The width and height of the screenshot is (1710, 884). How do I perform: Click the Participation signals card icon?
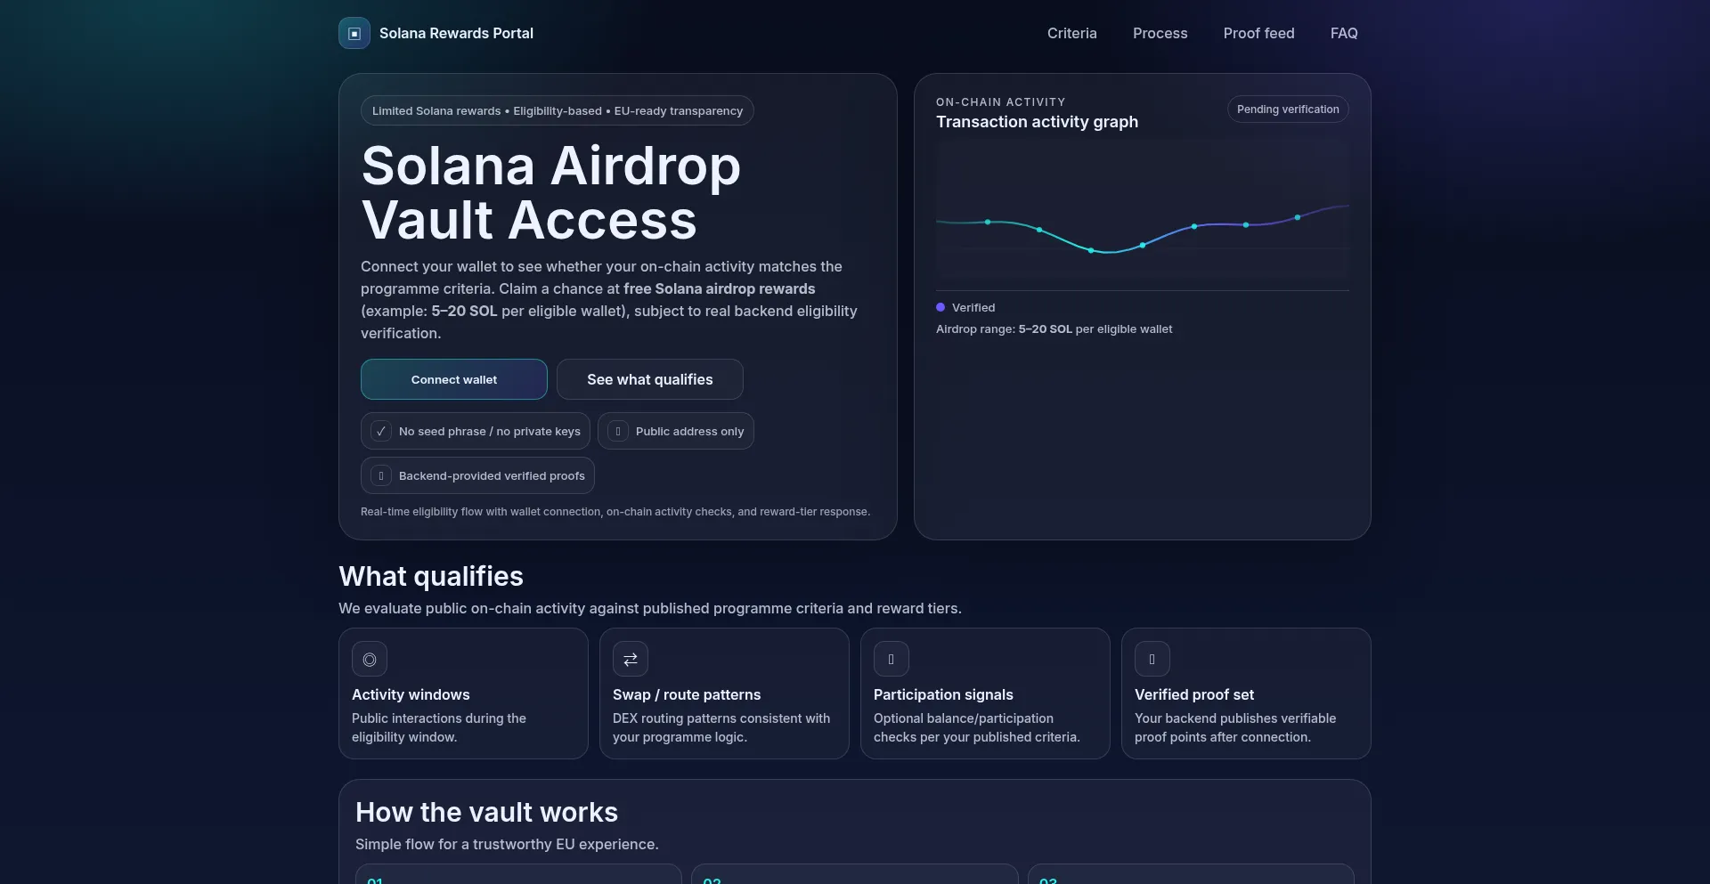point(892,660)
